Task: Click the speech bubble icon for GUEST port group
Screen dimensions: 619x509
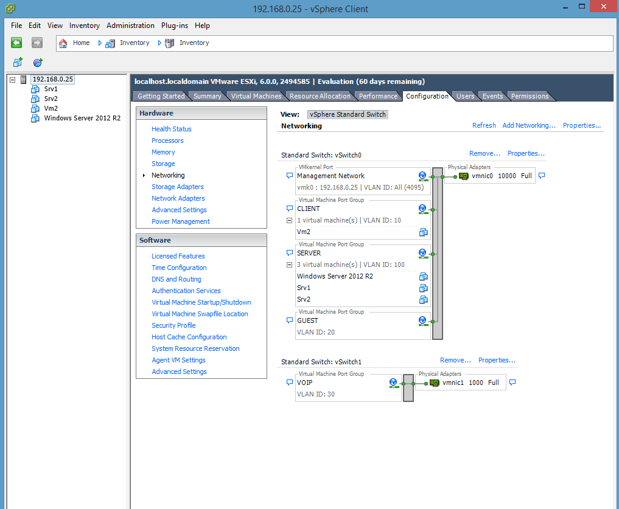Action: (289, 320)
